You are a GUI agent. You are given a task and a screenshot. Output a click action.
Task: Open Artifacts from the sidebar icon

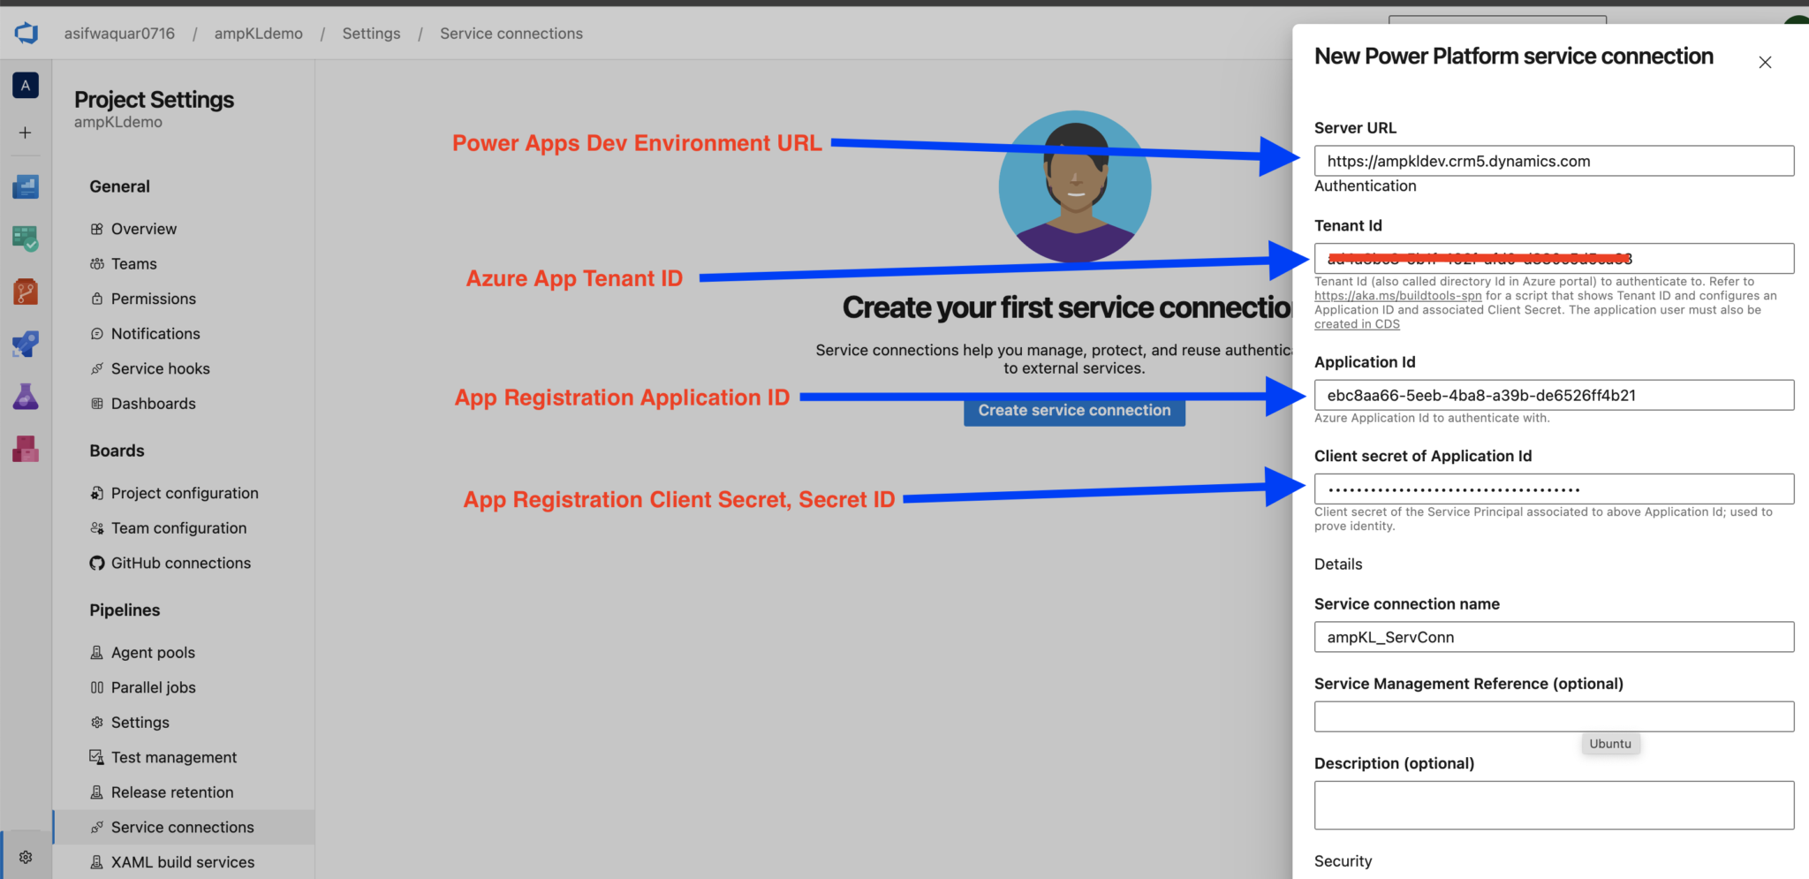[x=26, y=449]
